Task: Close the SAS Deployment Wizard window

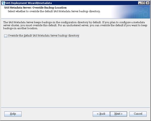Action: coord(148,3)
